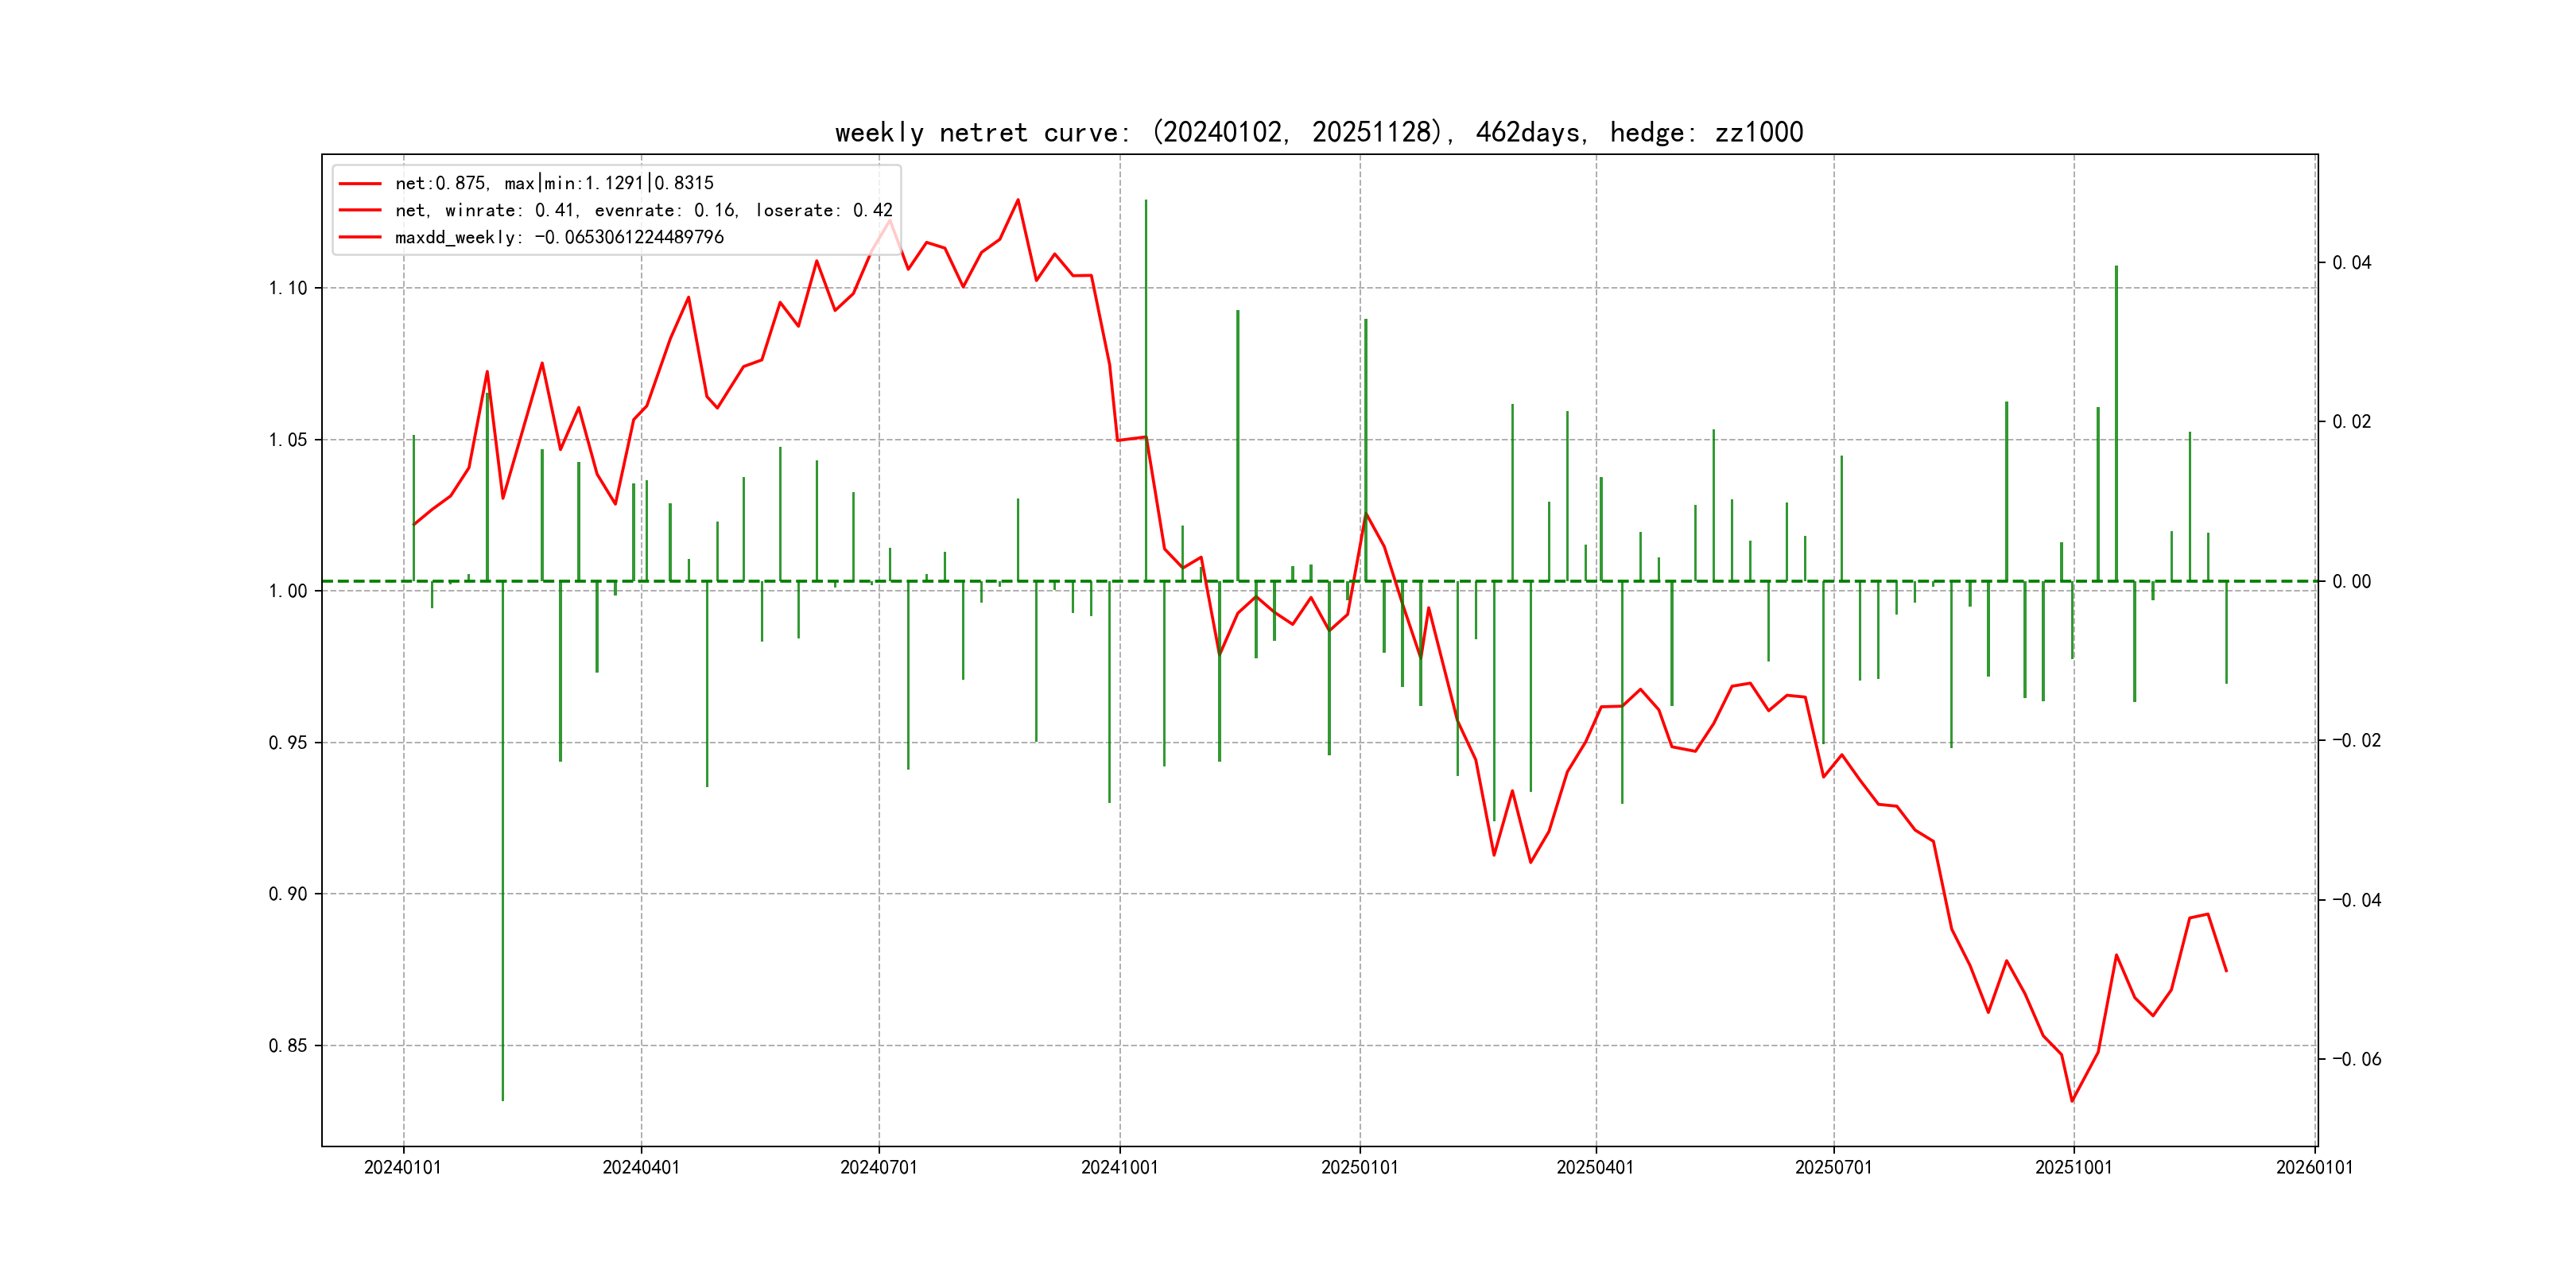Screen dimensions: 2576x1288
Task: Click the -0.06 right y-axis tick label
Action: point(2357,1060)
